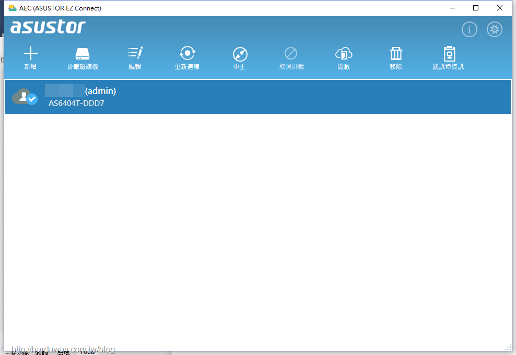
Task: Click the 重新連線 reconnect icon
Action: 187,53
